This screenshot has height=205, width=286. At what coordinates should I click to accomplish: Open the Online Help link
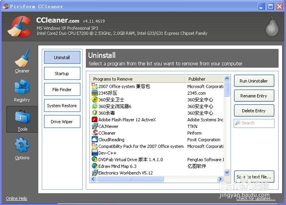[x=17, y=198]
